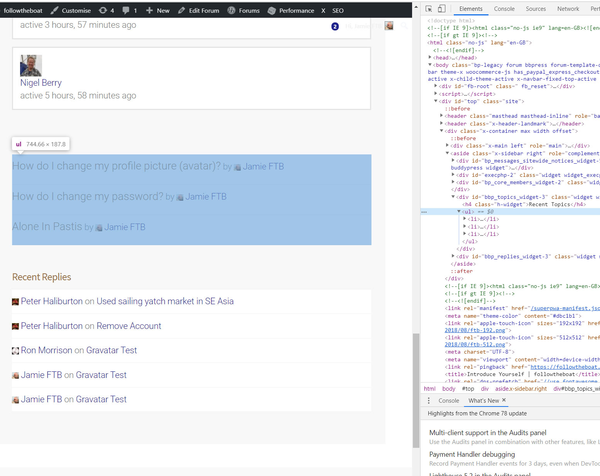Screen dimensions: 600x476
Task: Click Peter Haliburton's avatar on sailing yatch reply
Action: (15, 302)
